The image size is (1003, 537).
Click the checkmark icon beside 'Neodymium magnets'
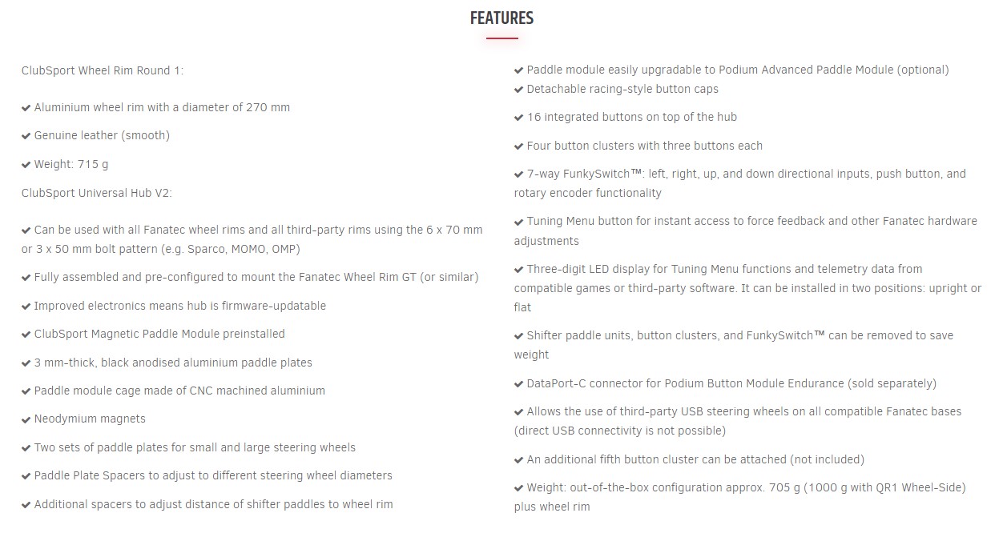[26, 419]
